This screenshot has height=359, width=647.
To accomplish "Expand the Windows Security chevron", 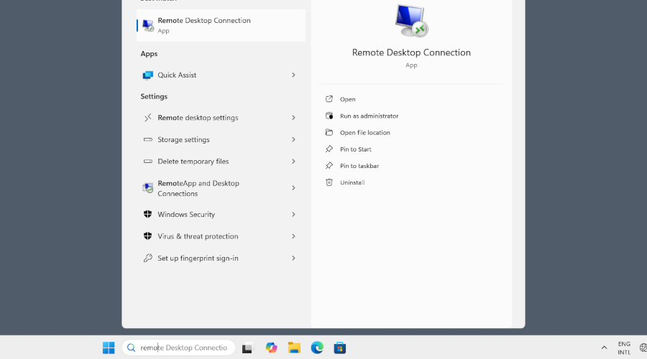I will (x=293, y=215).
